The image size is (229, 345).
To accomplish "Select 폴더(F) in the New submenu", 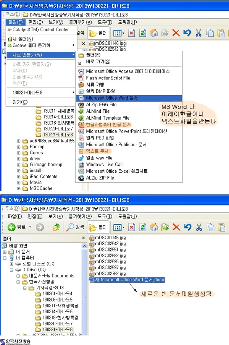I will coord(129,55).
